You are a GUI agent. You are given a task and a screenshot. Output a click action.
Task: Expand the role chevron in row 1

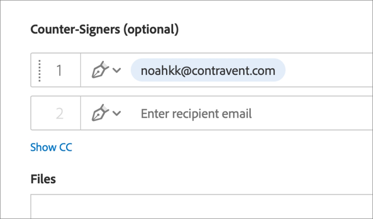tap(117, 71)
